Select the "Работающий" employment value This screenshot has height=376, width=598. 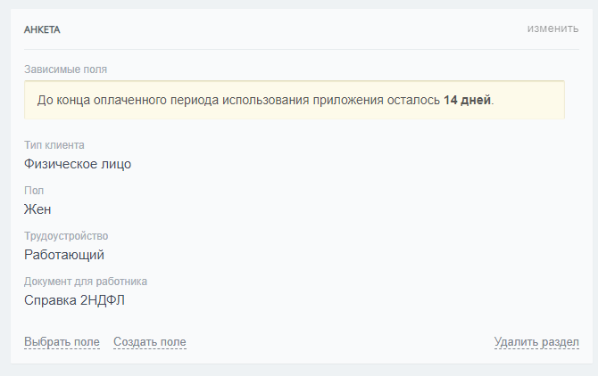pyautogui.click(x=64, y=255)
